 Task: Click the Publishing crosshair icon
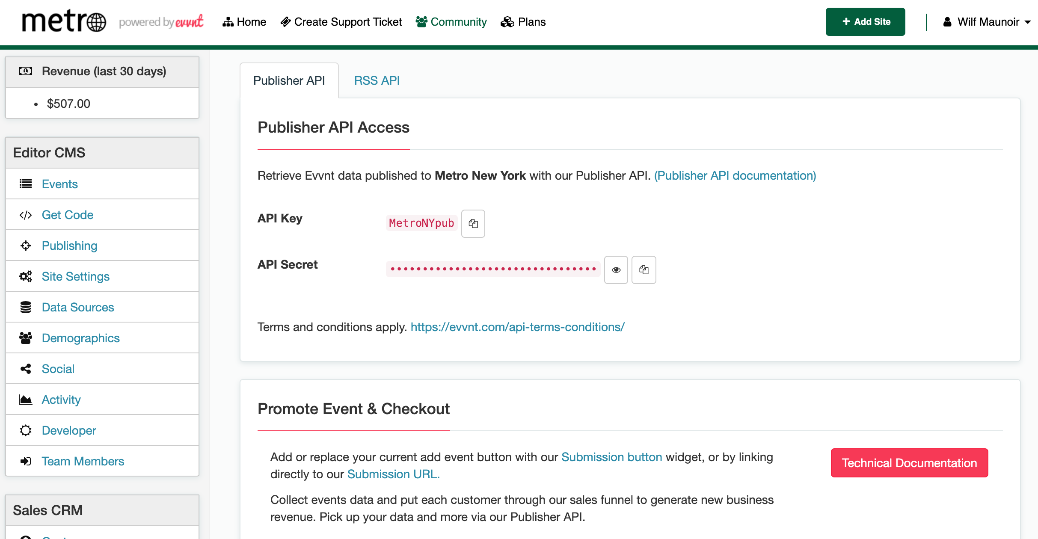[x=26, y=246]
